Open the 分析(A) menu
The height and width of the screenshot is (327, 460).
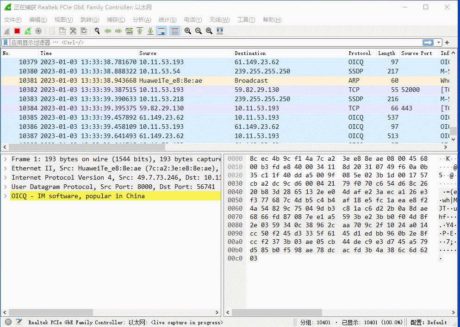[x=142, y=19]
